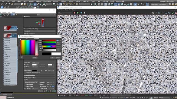This screenshot has height=99, width=177.
Task: Open the Modifiers menu
Action: 31,1
